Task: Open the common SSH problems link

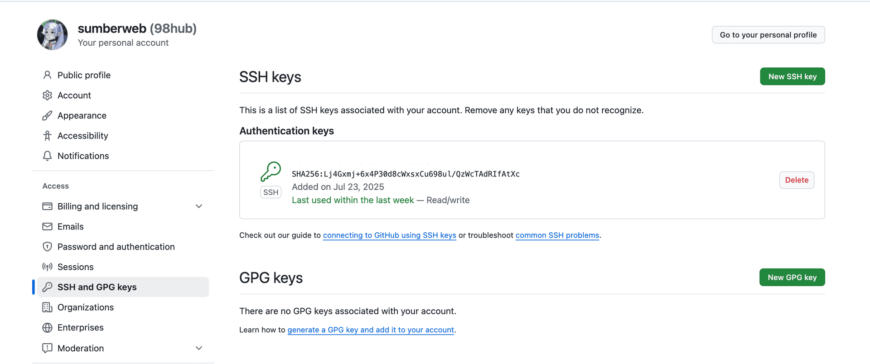Action: click(x=557, y=235)
